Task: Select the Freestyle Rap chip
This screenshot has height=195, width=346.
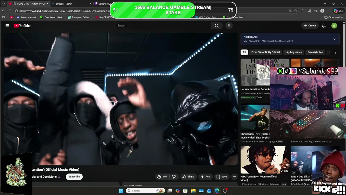Action: pyautogui.click(x=315, y=52)
